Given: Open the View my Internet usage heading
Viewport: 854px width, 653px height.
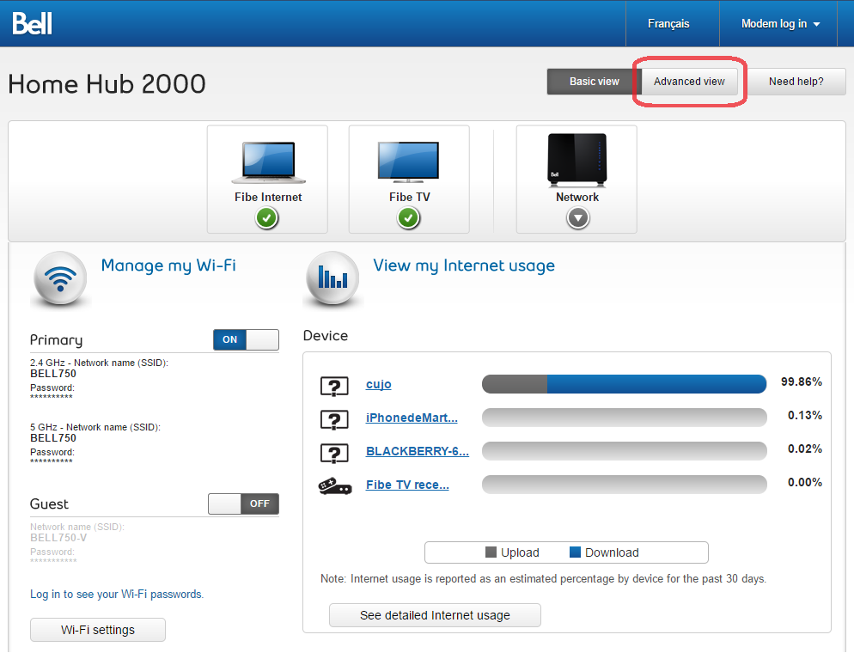Looking at the screenshot, I should pos(463,265).
